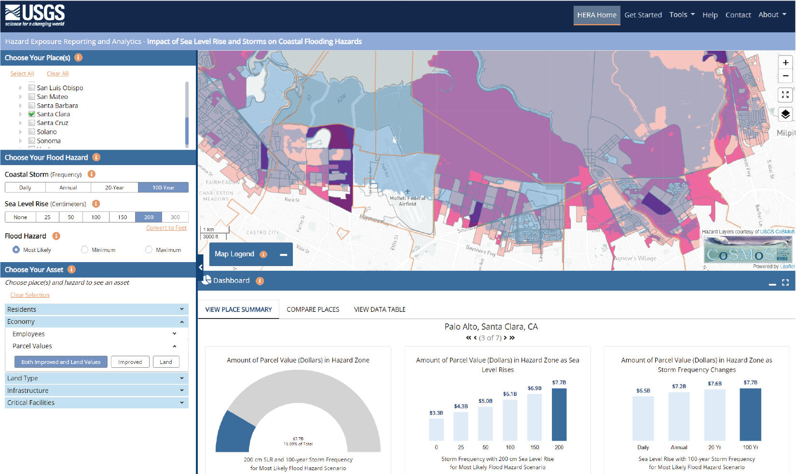797x474 pixels.
Task: Zoom in on the map
Action: coord(785,63)
